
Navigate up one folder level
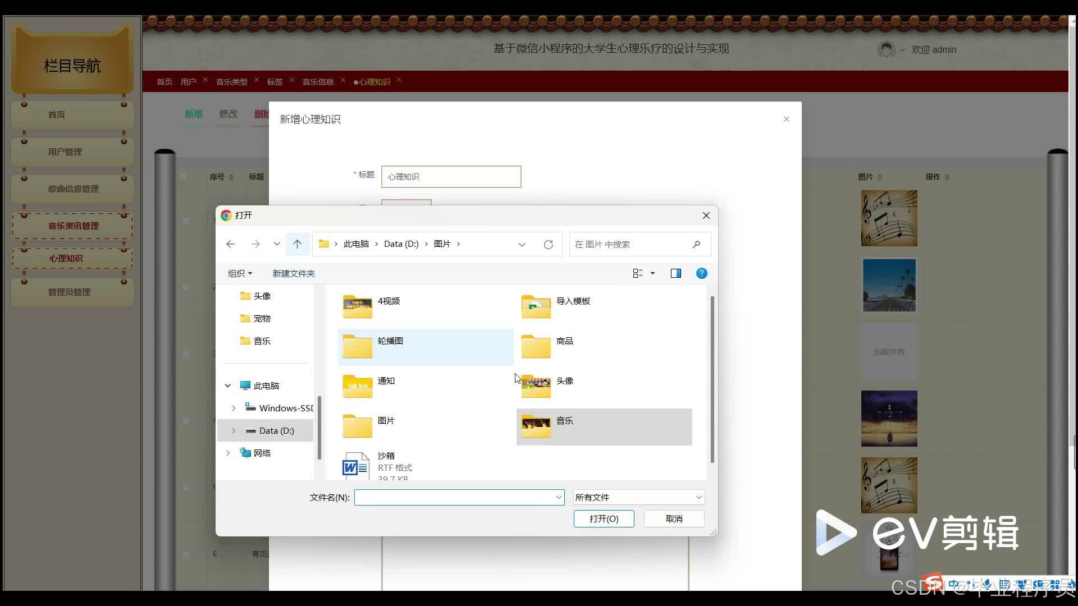click(297, 244)
